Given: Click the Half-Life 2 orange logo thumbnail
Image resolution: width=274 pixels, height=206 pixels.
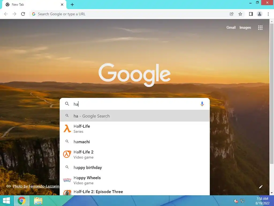Looking at the screenshot, I should (67, 154).
